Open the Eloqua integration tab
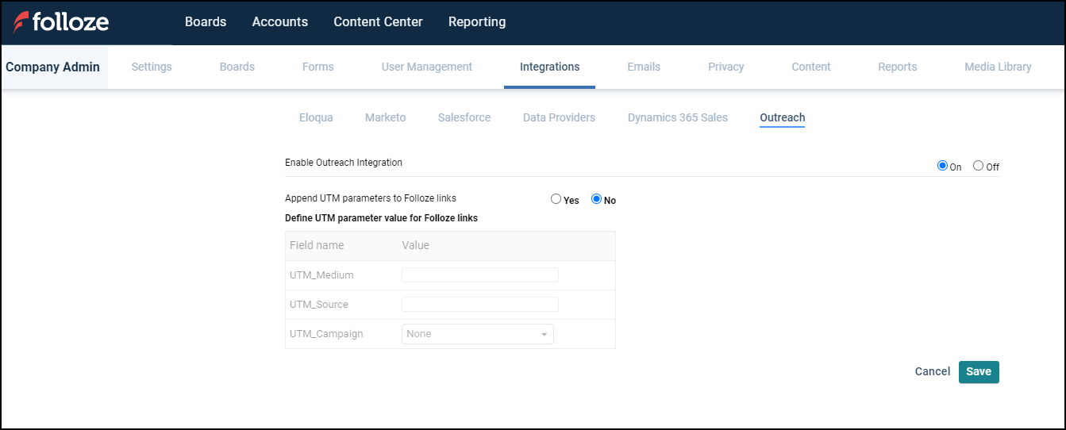Screen dimensions: 1066x430 point(316,117)
